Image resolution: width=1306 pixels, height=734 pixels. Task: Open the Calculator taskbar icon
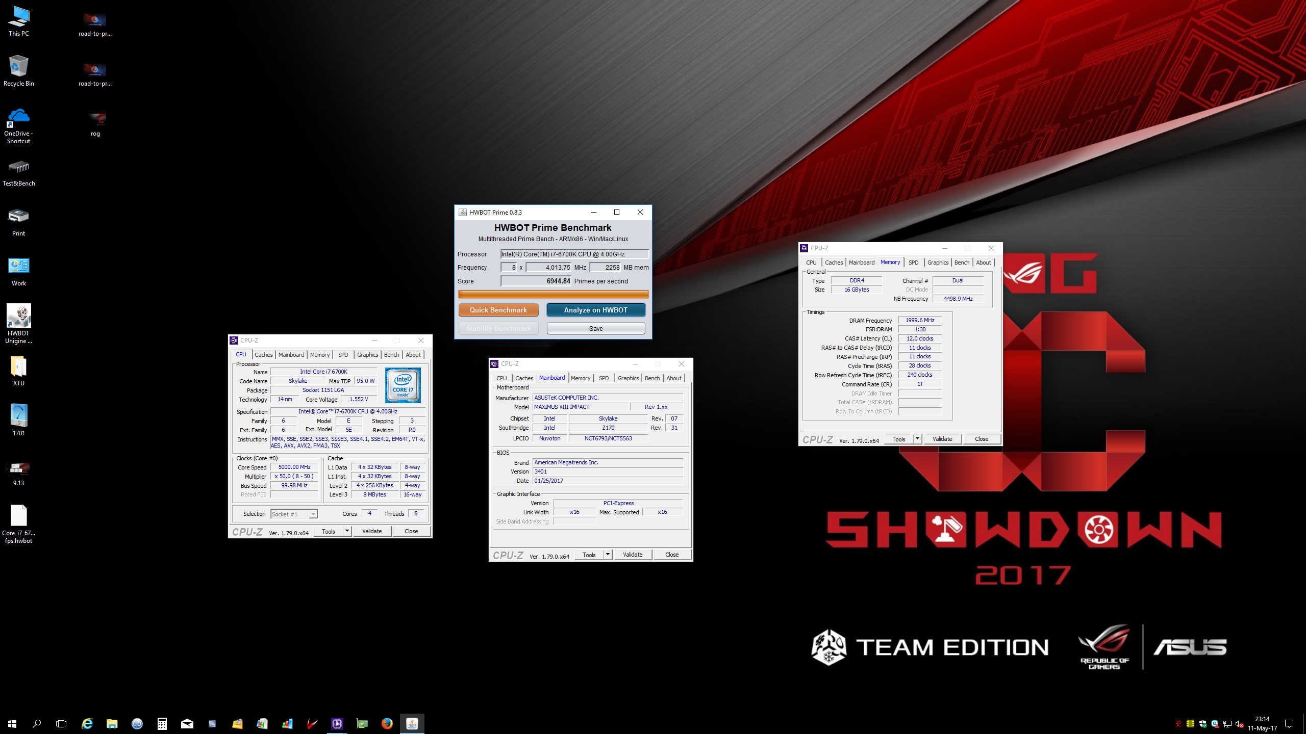[x=162, y=723]
